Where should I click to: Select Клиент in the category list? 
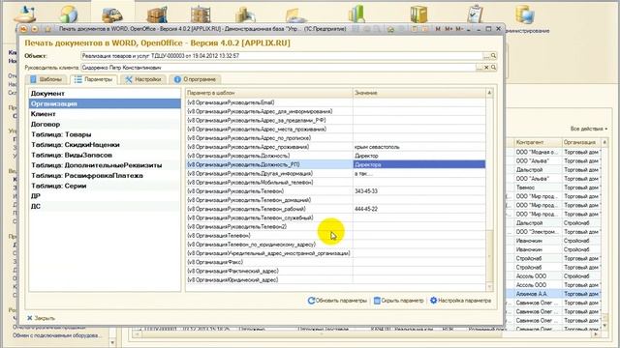pyautogui.click(x=105, y=114)
